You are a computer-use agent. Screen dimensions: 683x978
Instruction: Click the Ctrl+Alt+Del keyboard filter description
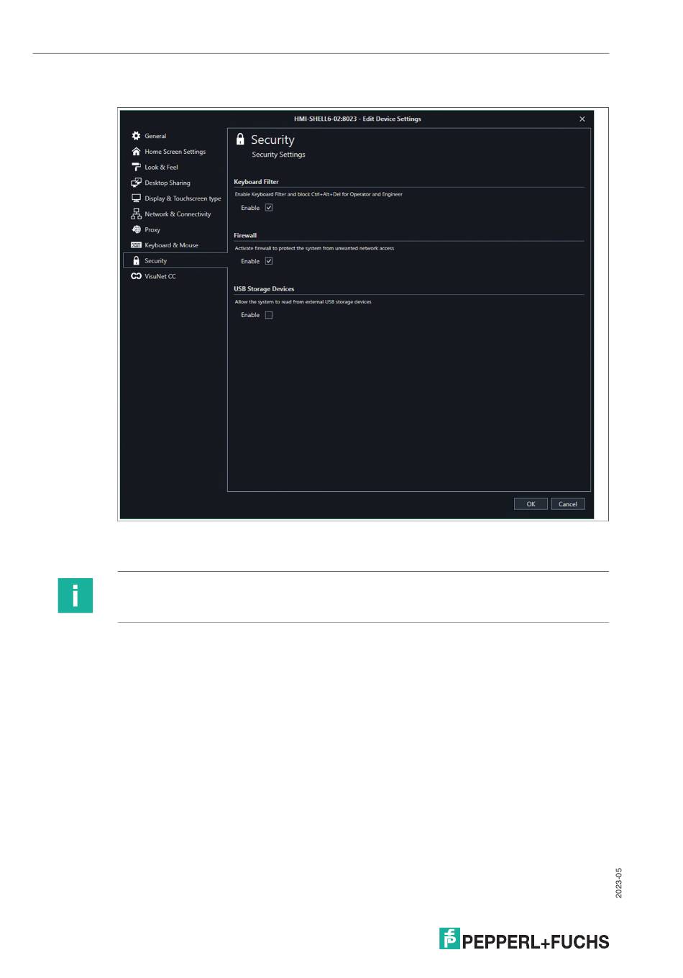coord(318,194)
